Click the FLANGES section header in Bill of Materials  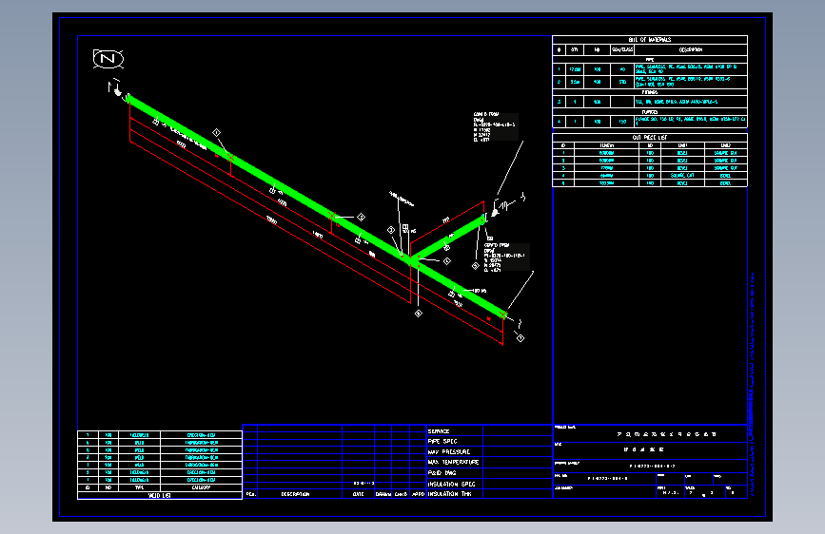point(649,112)
